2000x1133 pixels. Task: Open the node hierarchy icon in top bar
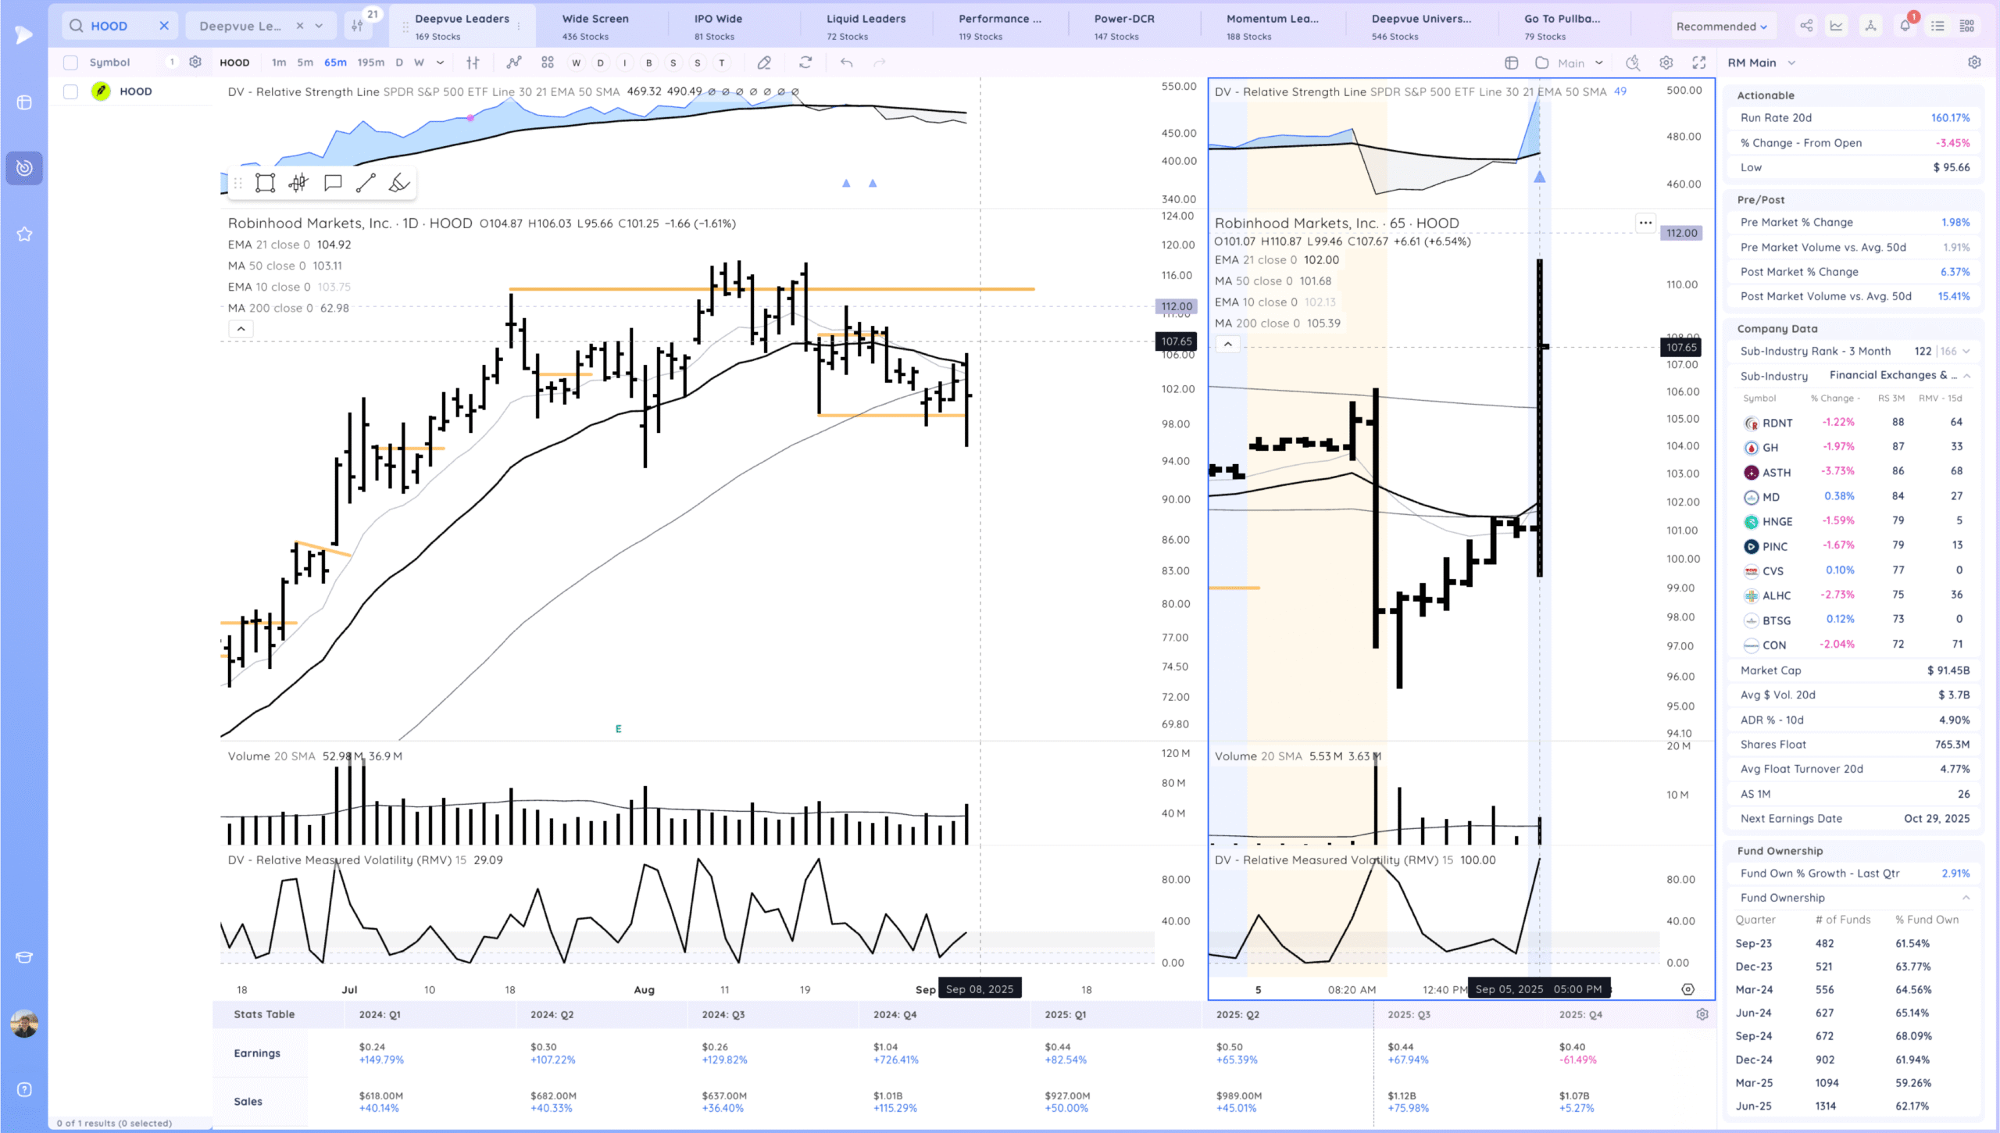[x=1870, y=26]
